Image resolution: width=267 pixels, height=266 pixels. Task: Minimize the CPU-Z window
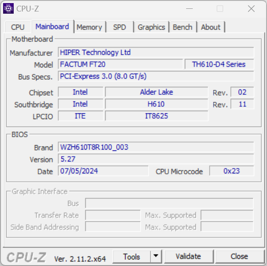coord(189,8)
